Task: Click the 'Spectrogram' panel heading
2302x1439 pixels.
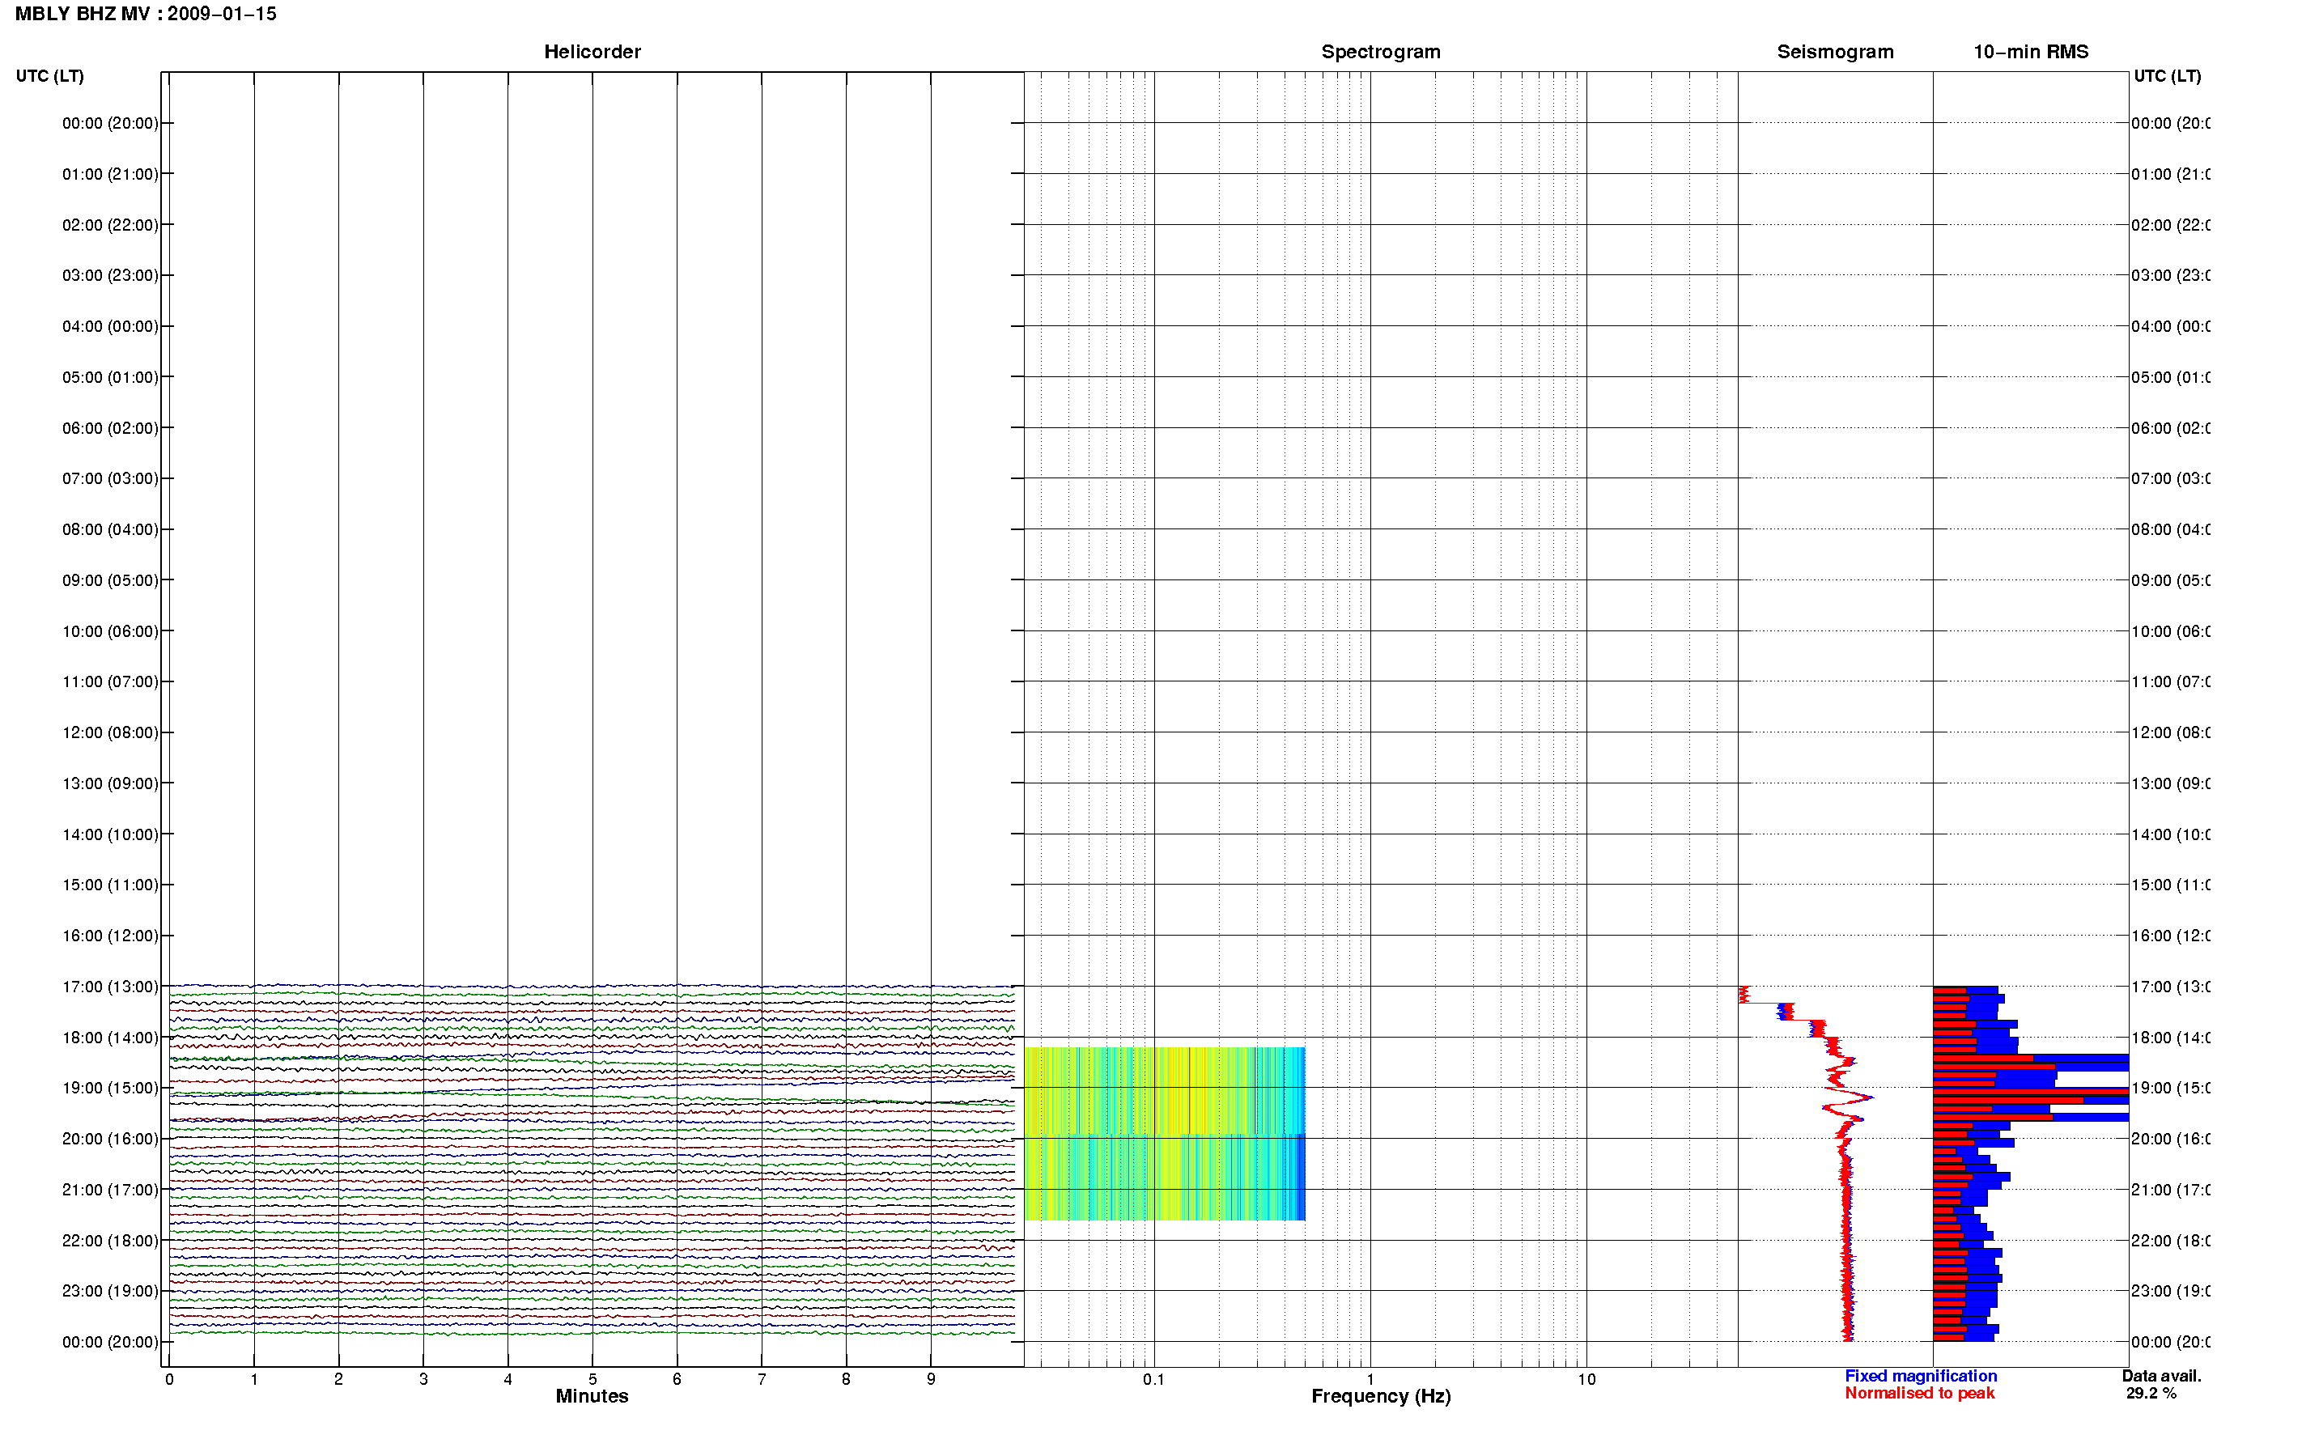Action: coord(1381,53)
